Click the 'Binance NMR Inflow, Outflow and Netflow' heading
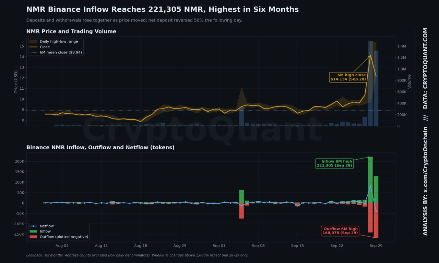Image resolution: width=439 pixels, height=263 pixels. pyautogui.click(x=100, y=148)
